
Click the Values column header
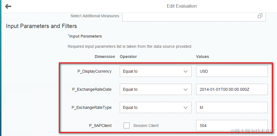tap(202, 57)
